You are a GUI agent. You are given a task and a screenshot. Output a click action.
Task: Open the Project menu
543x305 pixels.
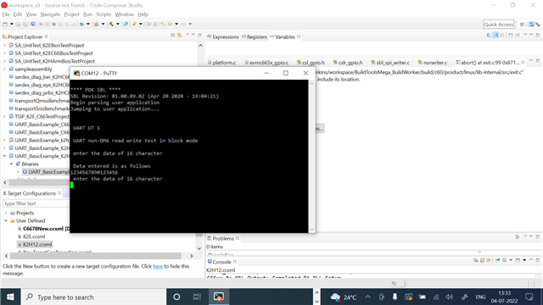coord(71,14)
